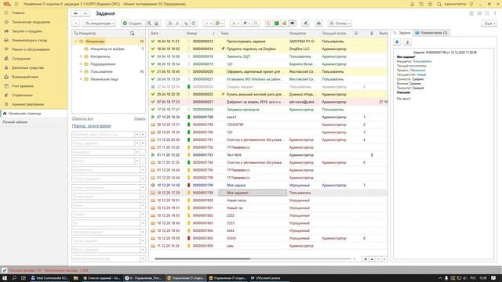Click the green checkmark toolbar icon
The width and height of the screenshot is (502, 282).
277,23
